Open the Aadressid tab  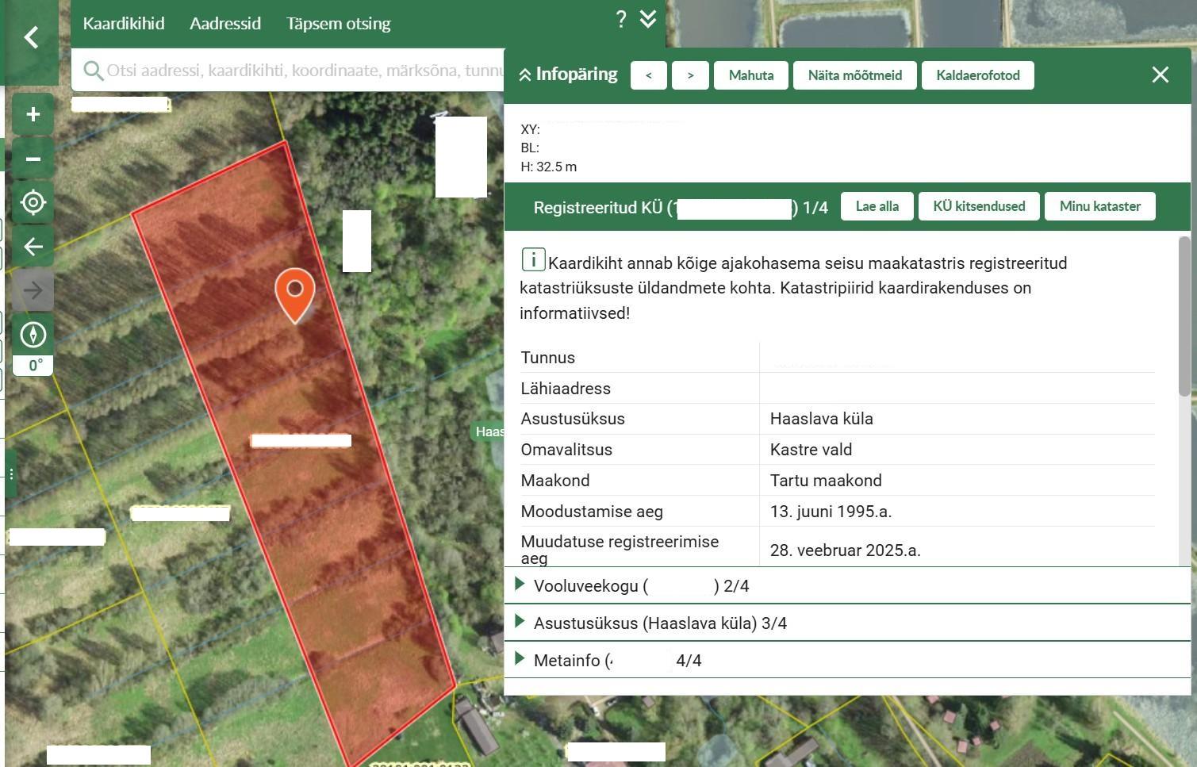[x=225, y=23]
